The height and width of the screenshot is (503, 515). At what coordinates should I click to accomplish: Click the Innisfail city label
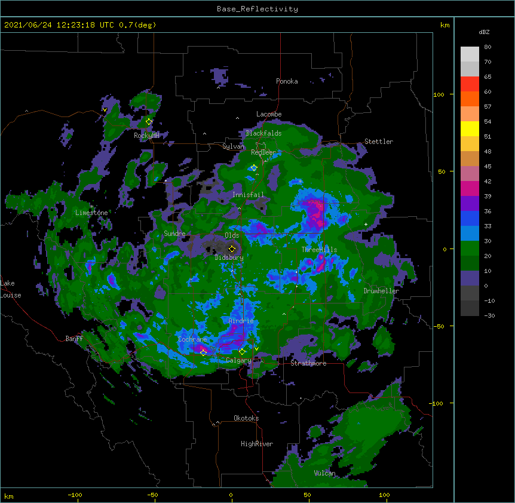(248, 195)
